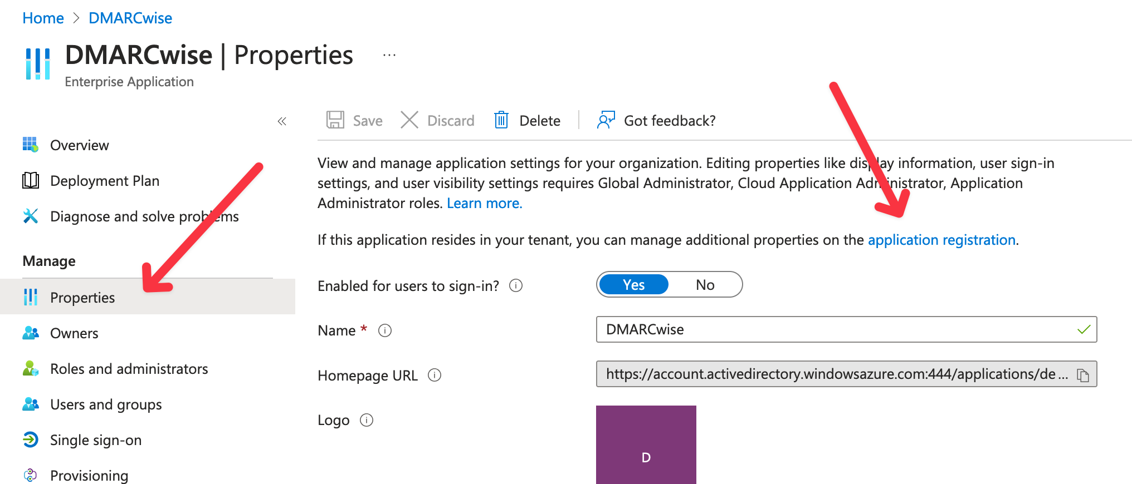The width and height of the screenshot is (1132, 484).
Task: Open the Learn more link
Action: coord(484,203)
